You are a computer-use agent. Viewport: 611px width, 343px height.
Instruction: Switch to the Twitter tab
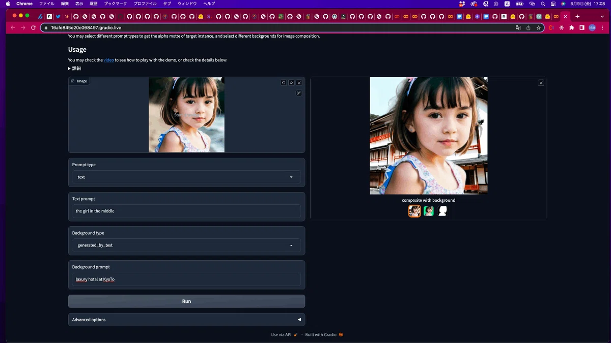tap(58, 16)
